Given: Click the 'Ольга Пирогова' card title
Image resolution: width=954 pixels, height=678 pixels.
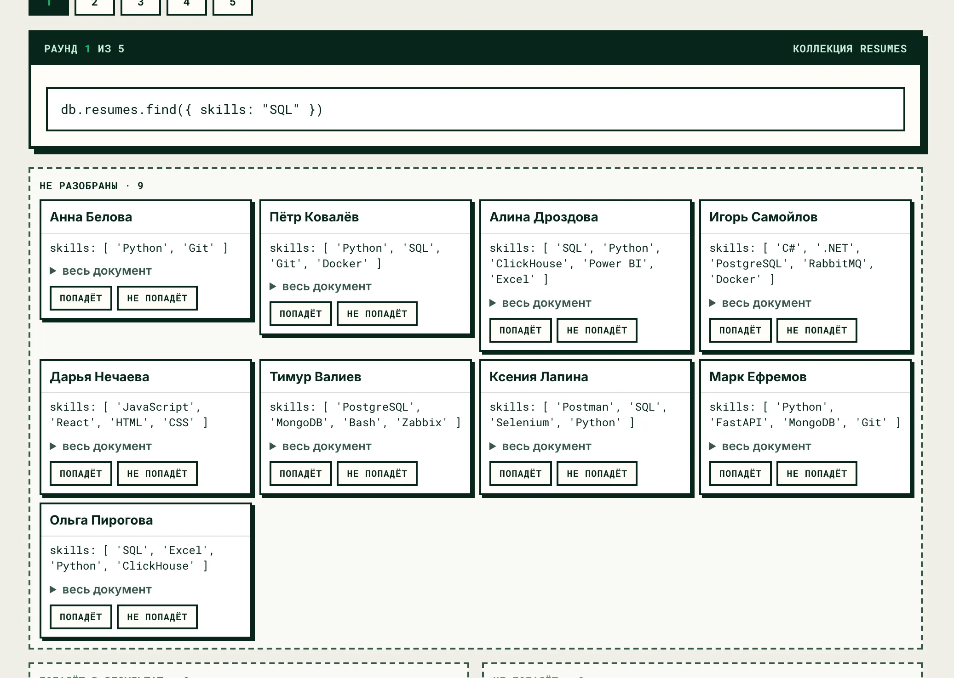Looking at the screenshot, I should pyautogui.click(x=101, y=520).
